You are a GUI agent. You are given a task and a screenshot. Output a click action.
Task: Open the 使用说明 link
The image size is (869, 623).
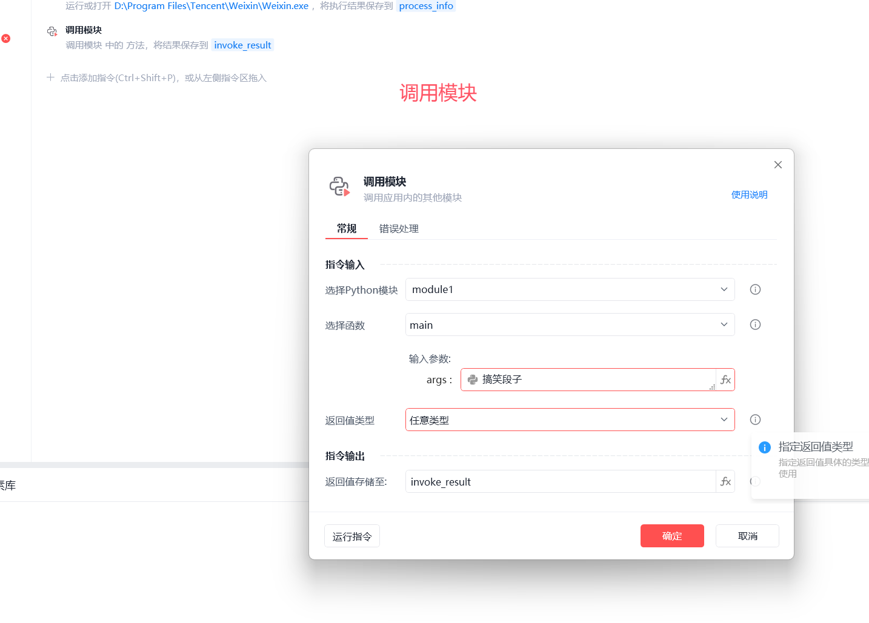point(749,194)
